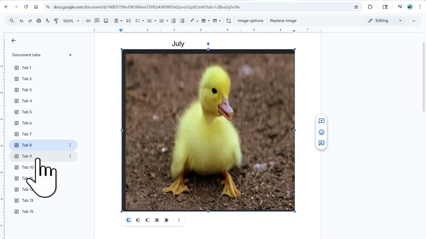The width and height of the screenshot is (426, 239).
Task: Add a new document tab
Action: pyautogui.click(x=70, y=55)
